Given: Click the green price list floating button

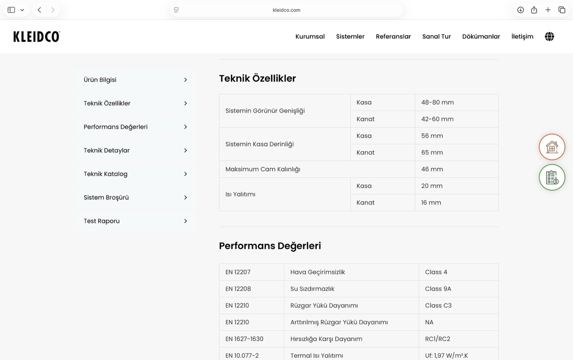Looking at the screenshot, I should coord(552,178).
